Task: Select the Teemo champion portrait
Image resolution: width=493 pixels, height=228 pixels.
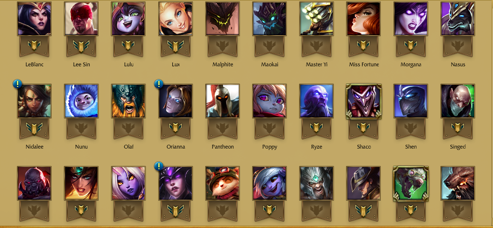Action: click(x=223, y=183)
